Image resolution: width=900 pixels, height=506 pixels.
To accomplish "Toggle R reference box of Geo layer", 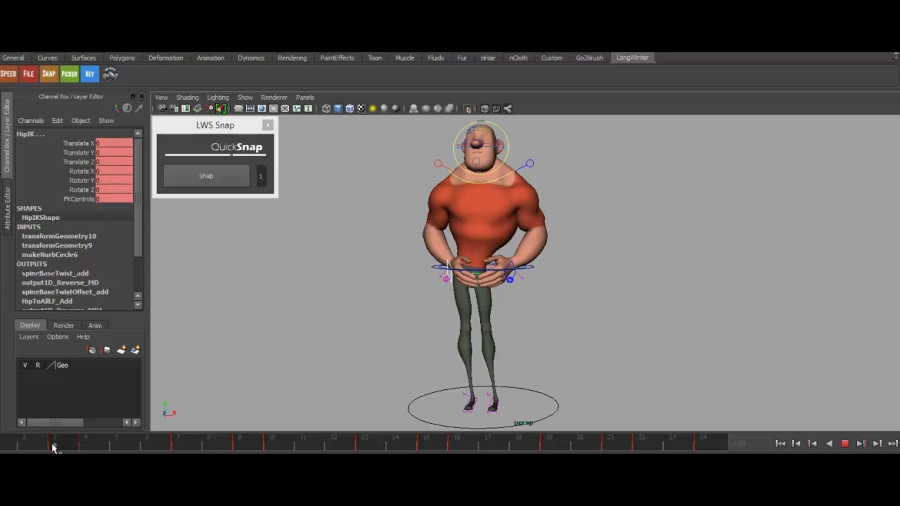I will pyautogui.click(x=37, y=365).
